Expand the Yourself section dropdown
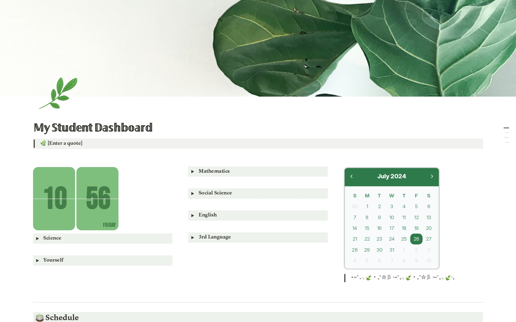 38,260
